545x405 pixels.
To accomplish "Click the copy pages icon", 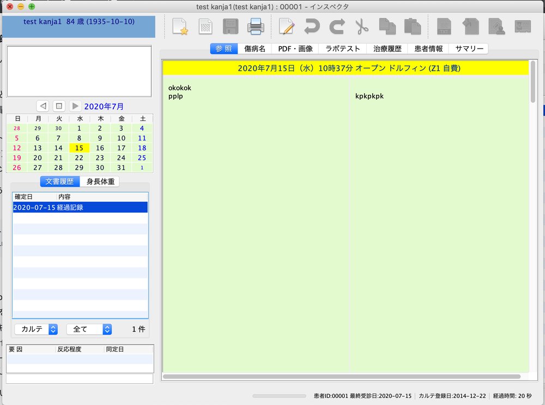I will coord(387,26).
